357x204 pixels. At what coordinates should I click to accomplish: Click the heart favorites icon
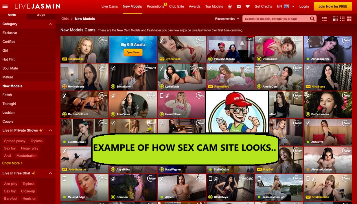248,6
